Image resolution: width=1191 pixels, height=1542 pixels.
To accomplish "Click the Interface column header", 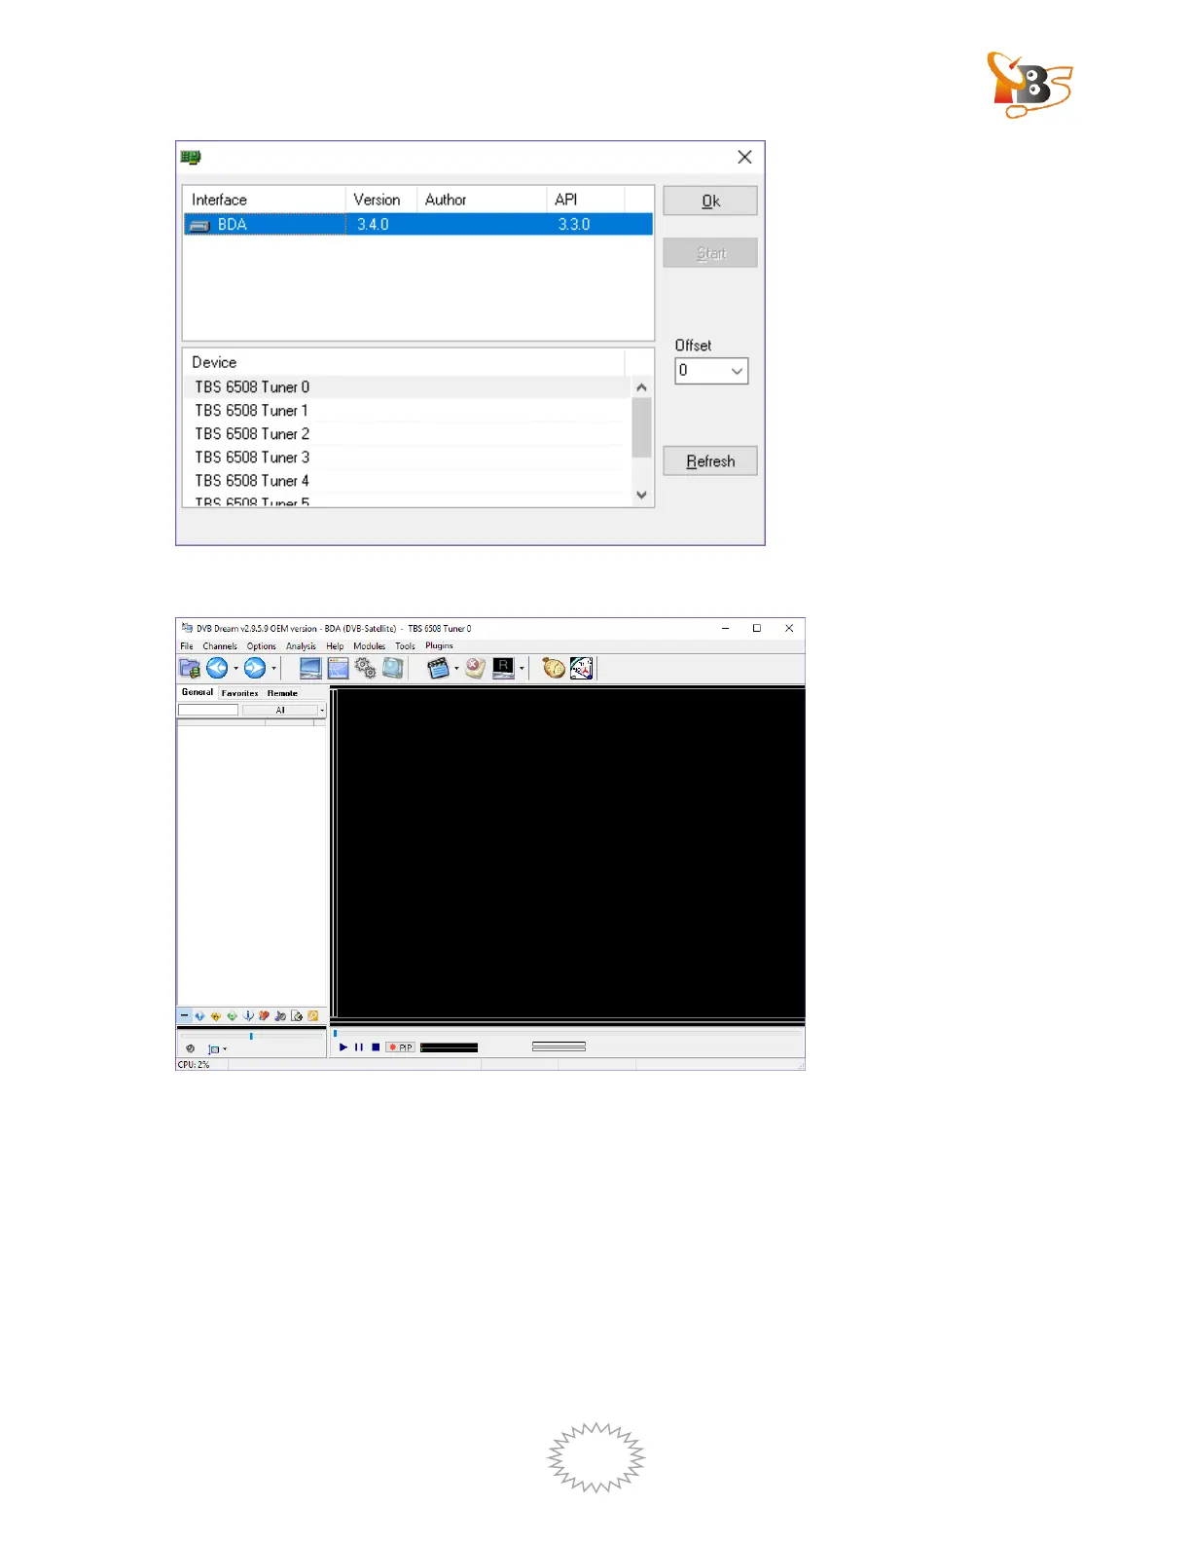I will coord(265,200).
